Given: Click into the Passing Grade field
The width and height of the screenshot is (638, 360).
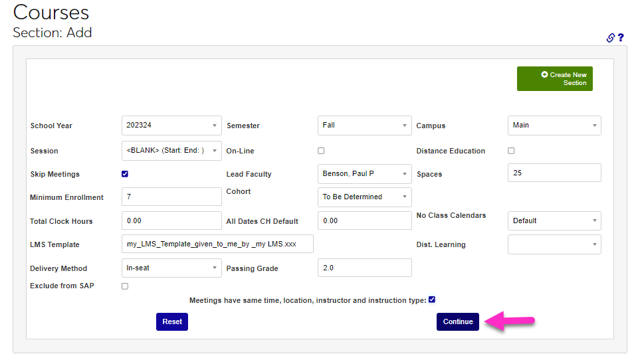Looking at the screenshot, I should [364, 268].
